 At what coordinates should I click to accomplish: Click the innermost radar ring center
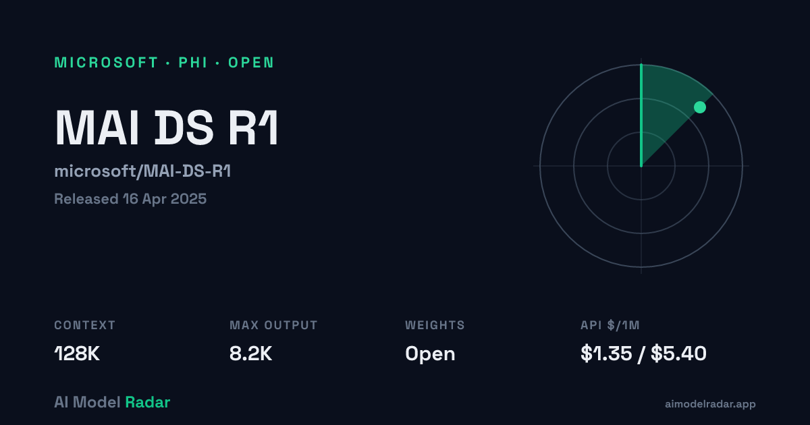pyautogui.click(x=641, y=165)
